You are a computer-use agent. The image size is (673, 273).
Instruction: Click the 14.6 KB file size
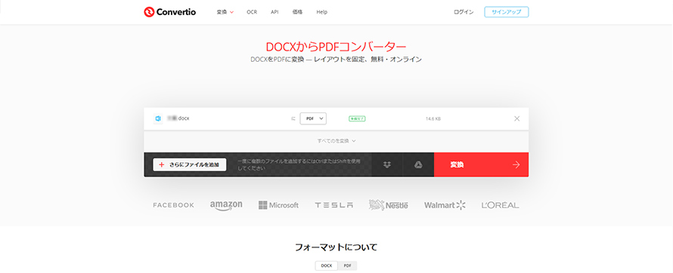433,118
